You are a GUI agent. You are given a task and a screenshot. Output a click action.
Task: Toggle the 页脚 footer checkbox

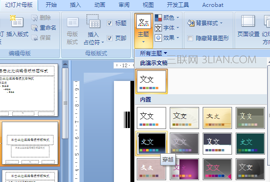click(x=109, y=38)
